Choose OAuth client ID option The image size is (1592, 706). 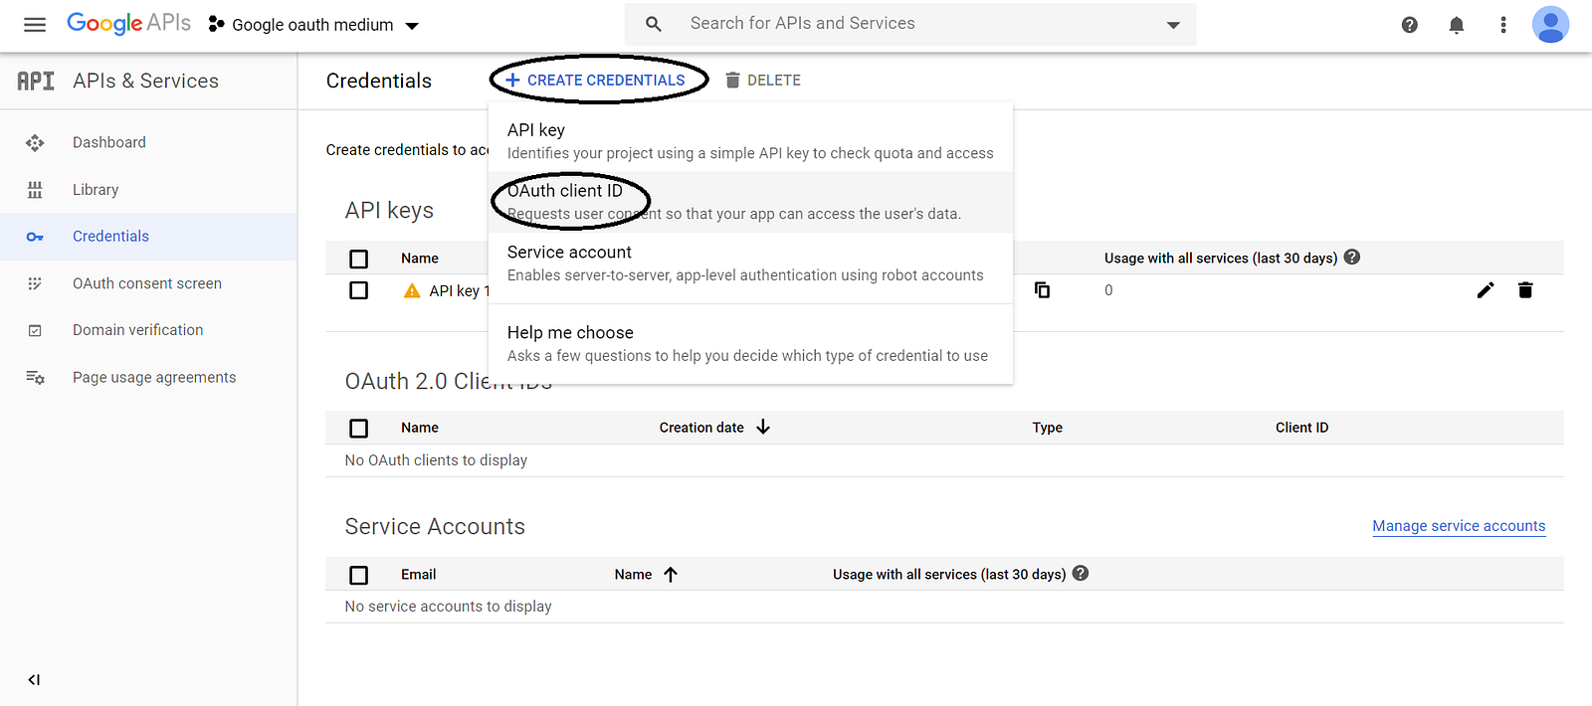(750, 202)
